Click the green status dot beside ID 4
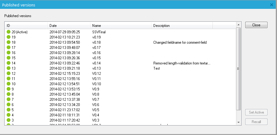277x135 pixels. pos(9,115)
